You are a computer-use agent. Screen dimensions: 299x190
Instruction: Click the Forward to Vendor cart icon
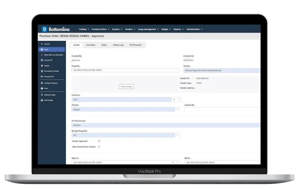(x=42, y=71)
